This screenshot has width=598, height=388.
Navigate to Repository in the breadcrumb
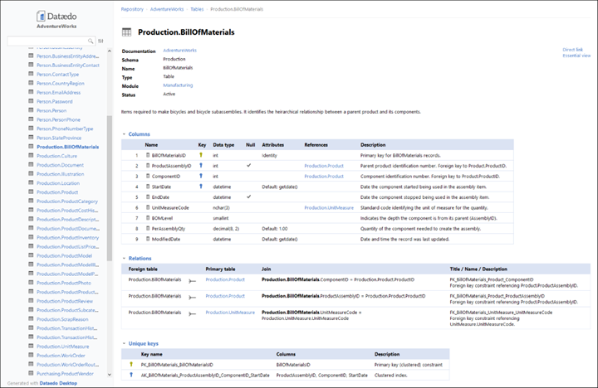[x=132, y=9]
